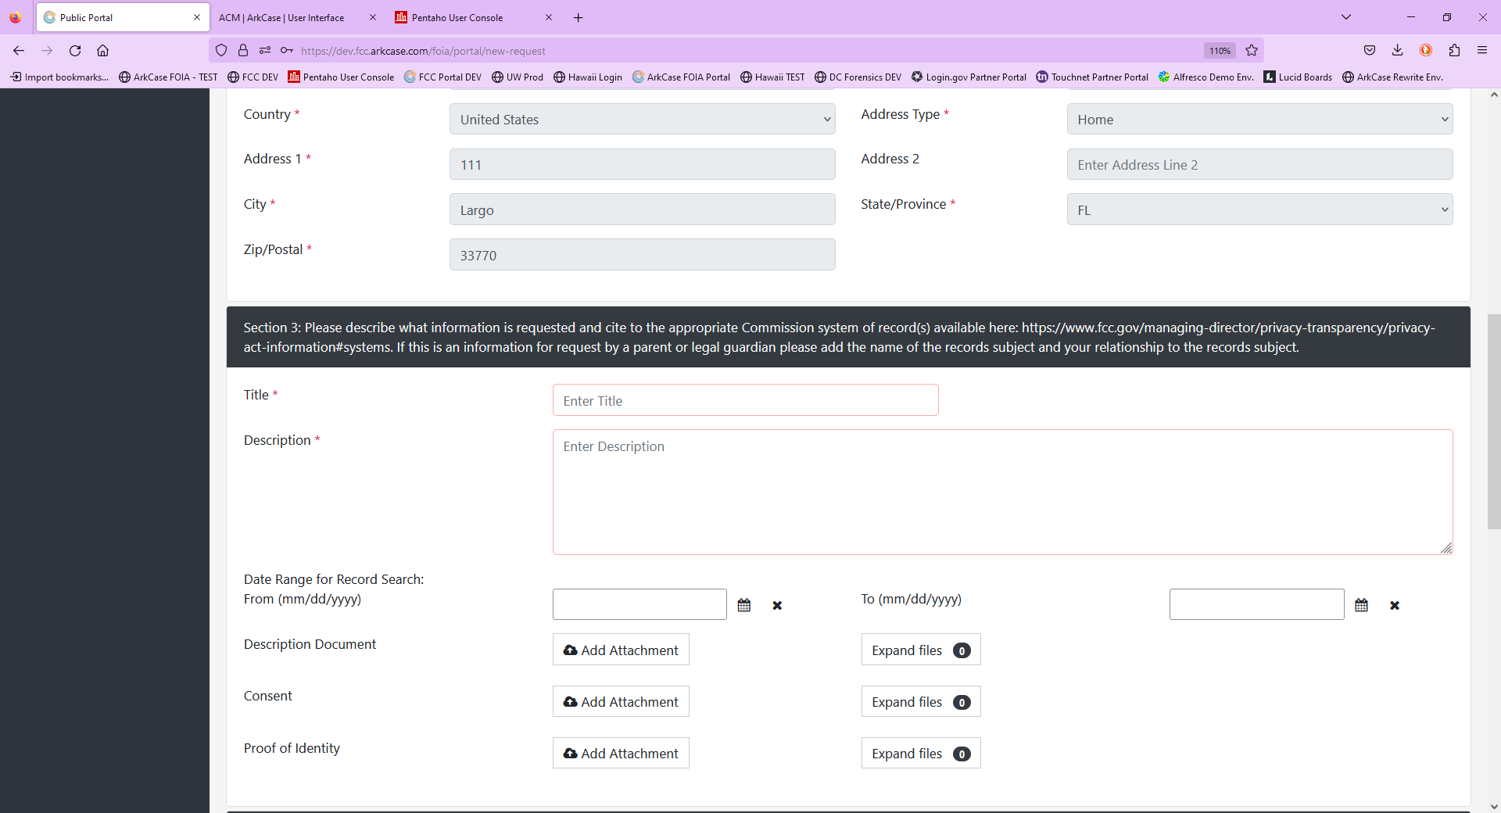The height and width of the screenshot is (813, 1501).
Task: Open the ArkCase FOIA - TEST bookmark
Action: pyautogui.click(x=168, y=77)
